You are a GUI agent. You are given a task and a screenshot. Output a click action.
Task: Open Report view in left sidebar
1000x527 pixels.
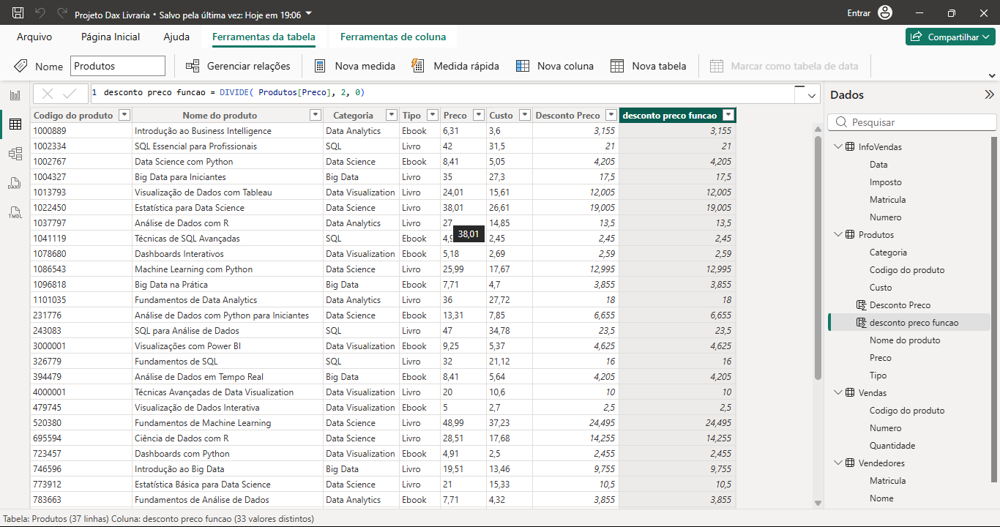pos(15,95)
